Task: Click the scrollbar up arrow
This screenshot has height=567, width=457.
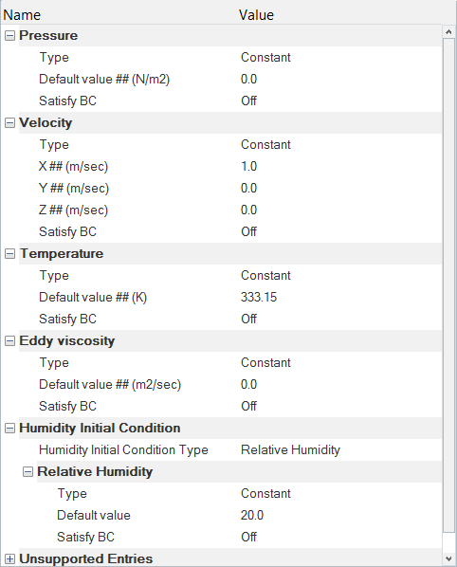Action: click(x=448, y=32)
